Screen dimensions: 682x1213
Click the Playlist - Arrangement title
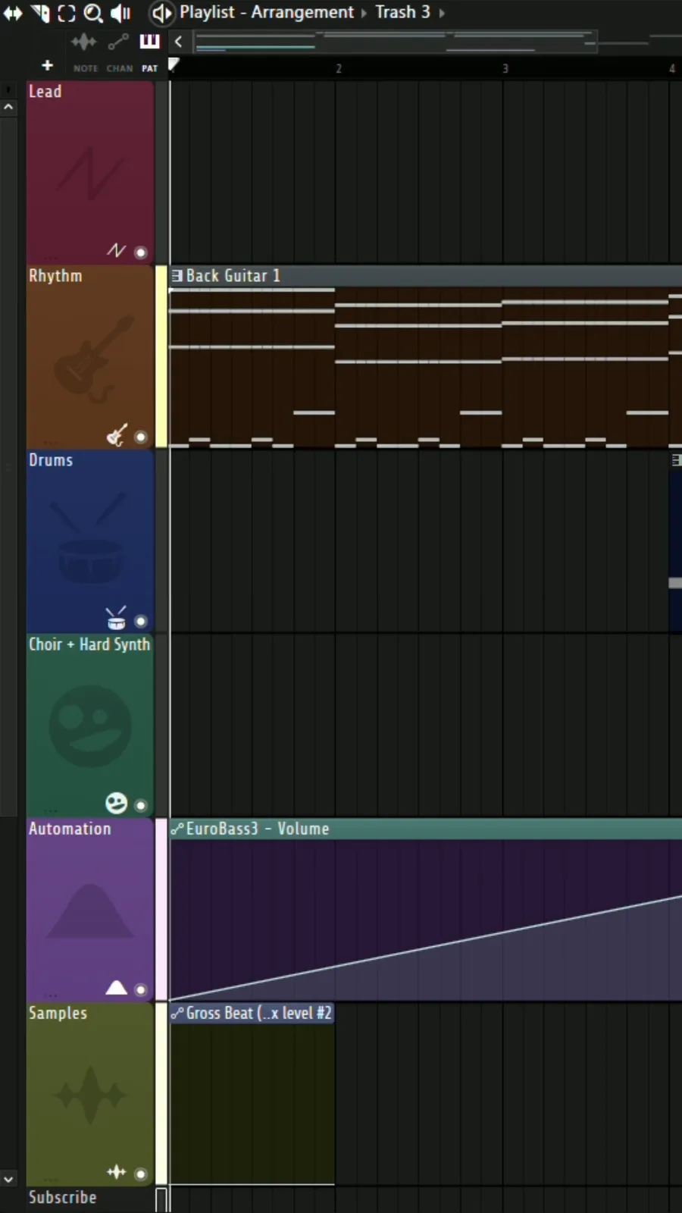pyautogui.click(x=267, y=12)
